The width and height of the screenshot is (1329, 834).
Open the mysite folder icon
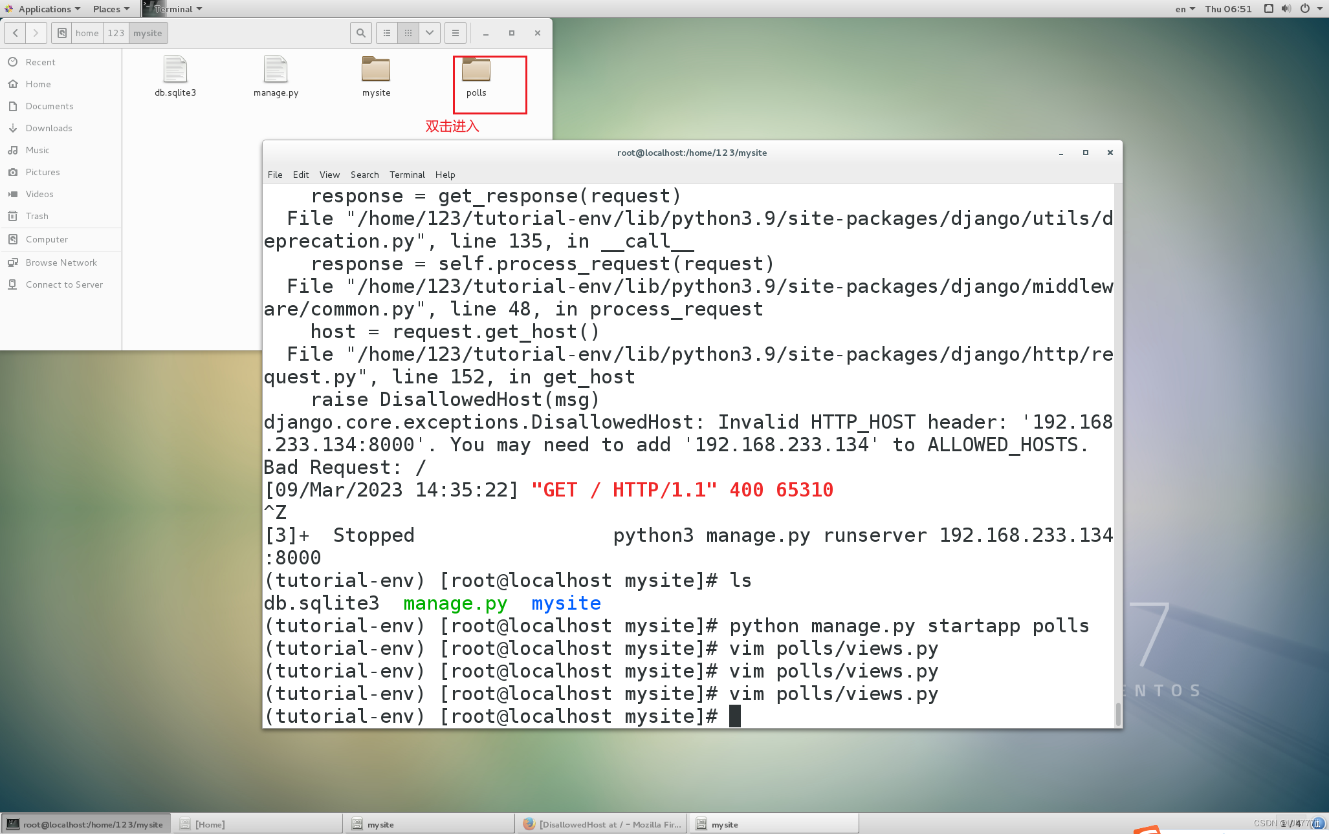(376, 70)
